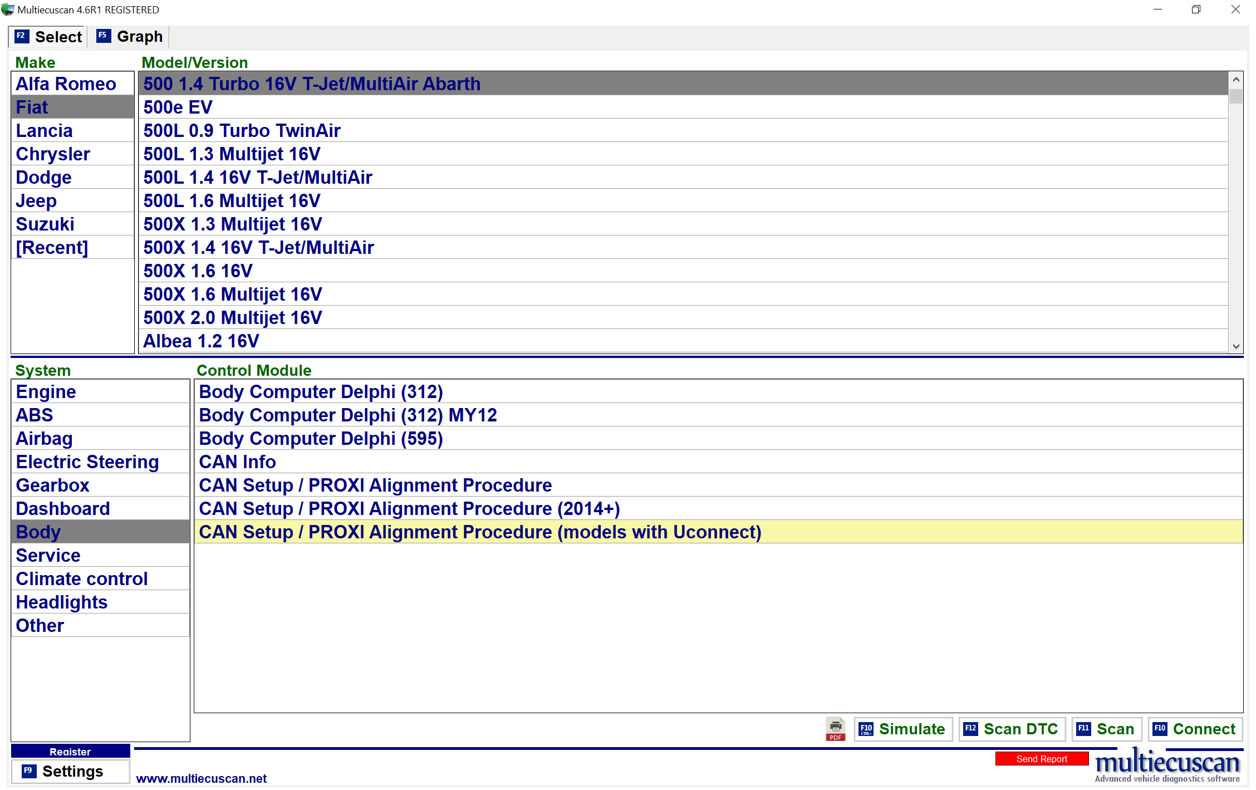Choose the Dashboard system
This screenshot has width=1256, height=790.
point(100,508)
